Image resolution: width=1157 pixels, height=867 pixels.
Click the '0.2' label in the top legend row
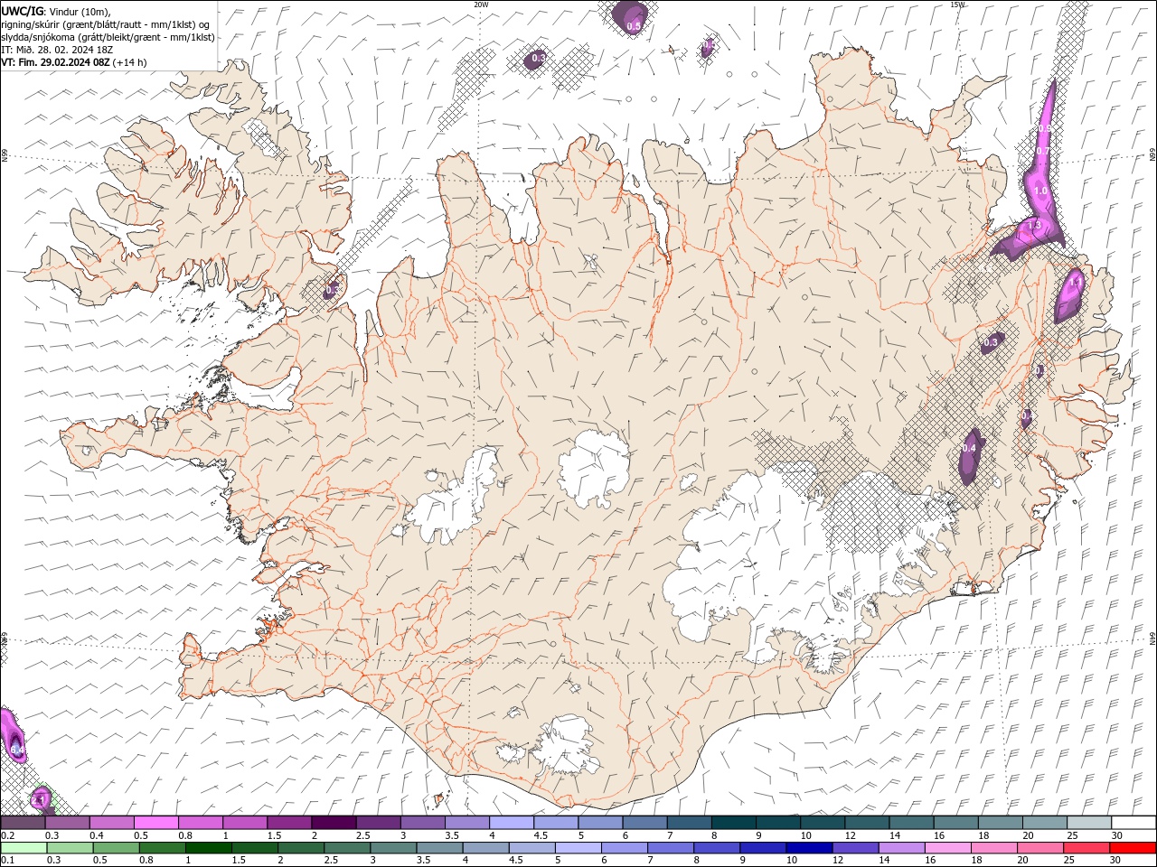(7, 835)
